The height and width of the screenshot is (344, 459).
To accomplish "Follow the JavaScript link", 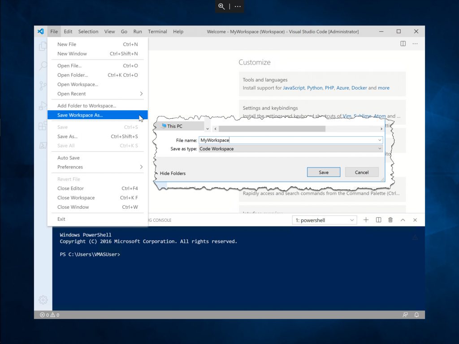I will pos(294,88).
